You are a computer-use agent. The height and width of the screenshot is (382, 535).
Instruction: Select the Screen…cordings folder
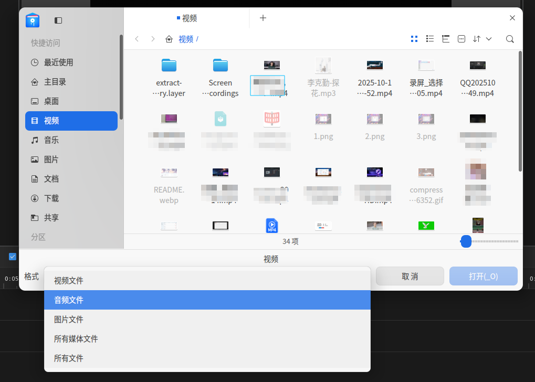[221, 78]
